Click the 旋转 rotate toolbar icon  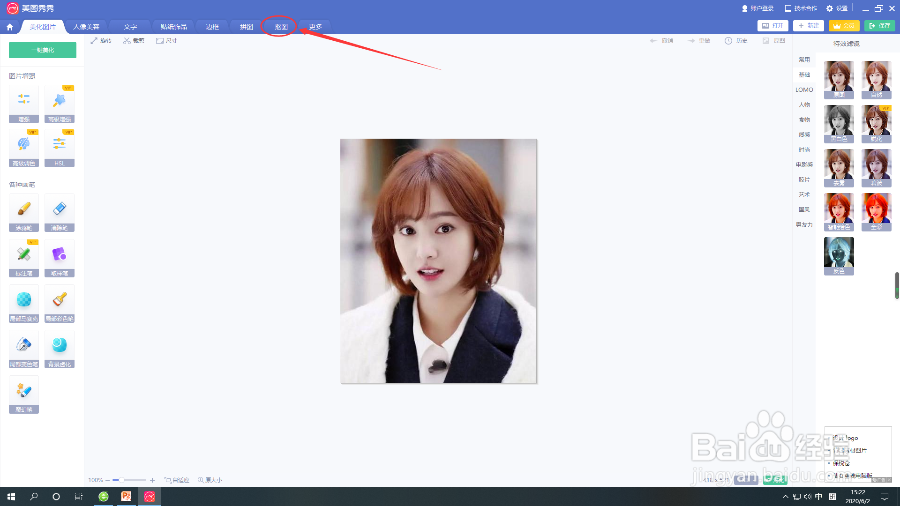[94, 41]
